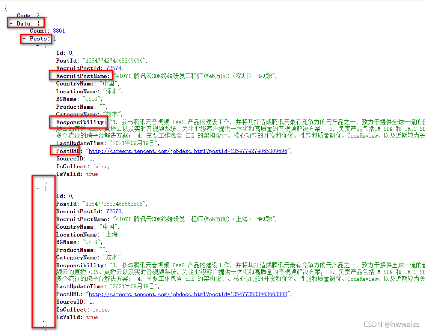Click SourceID value 1 in post 72574
Screen dimensions: 425x331
pyautogui.click(x=91, y=159)
